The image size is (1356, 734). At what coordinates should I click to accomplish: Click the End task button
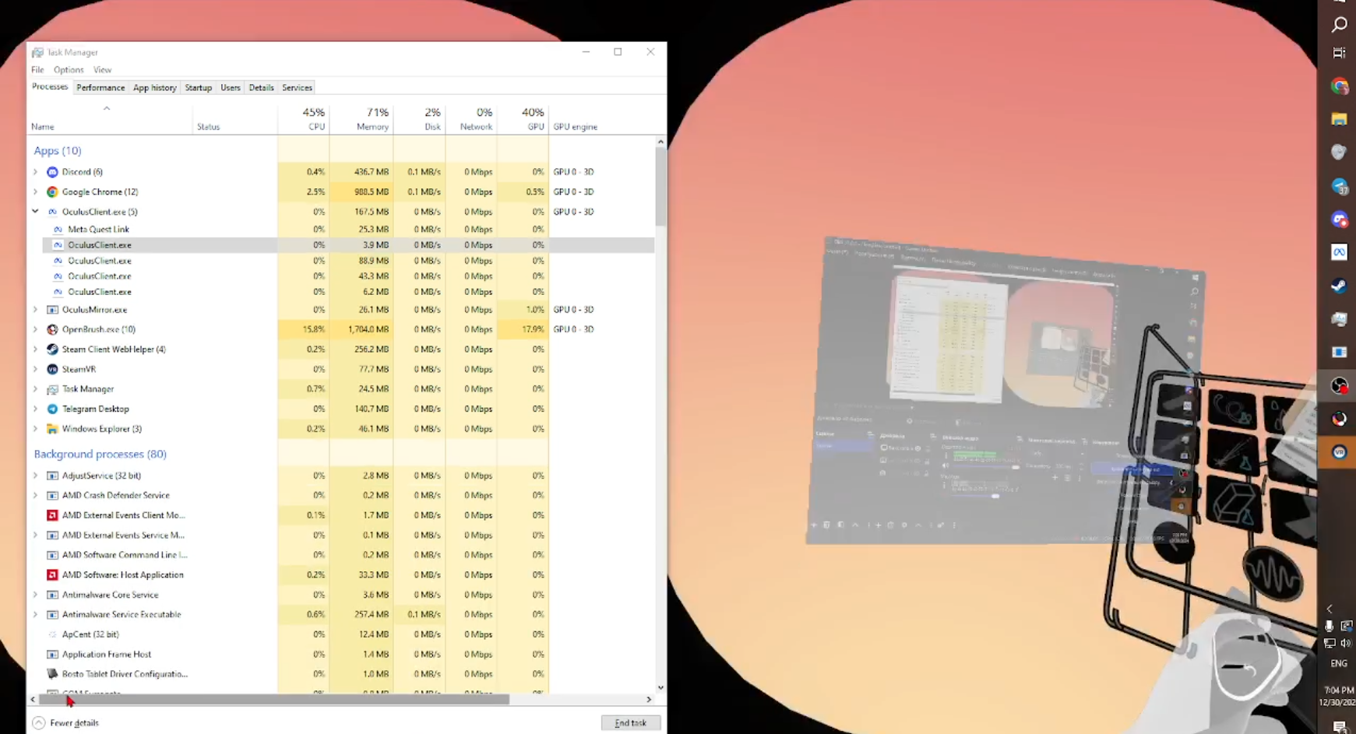point(631,723)
